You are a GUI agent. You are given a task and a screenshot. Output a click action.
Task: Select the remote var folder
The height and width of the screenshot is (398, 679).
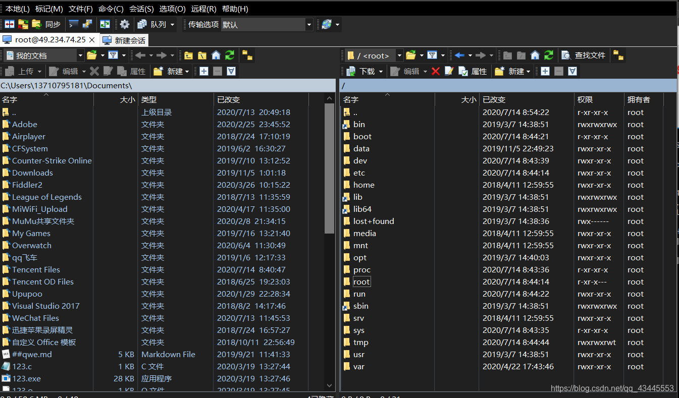359,367
